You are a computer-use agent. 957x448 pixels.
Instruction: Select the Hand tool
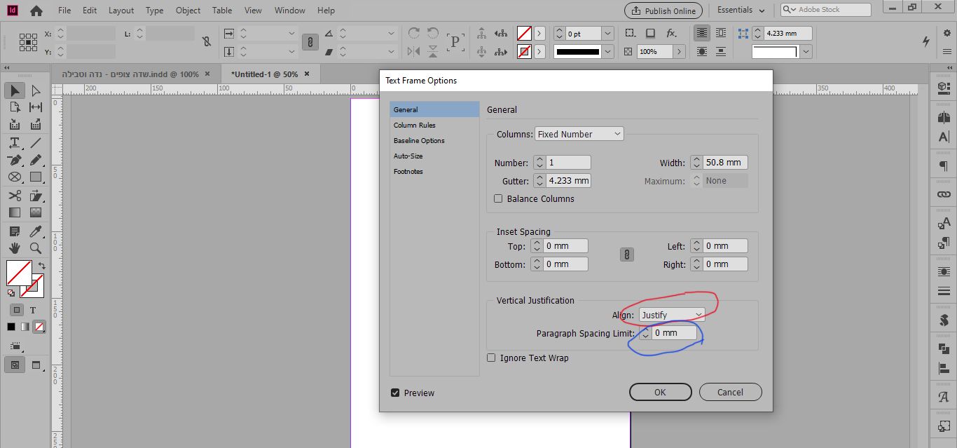[15, 248]
